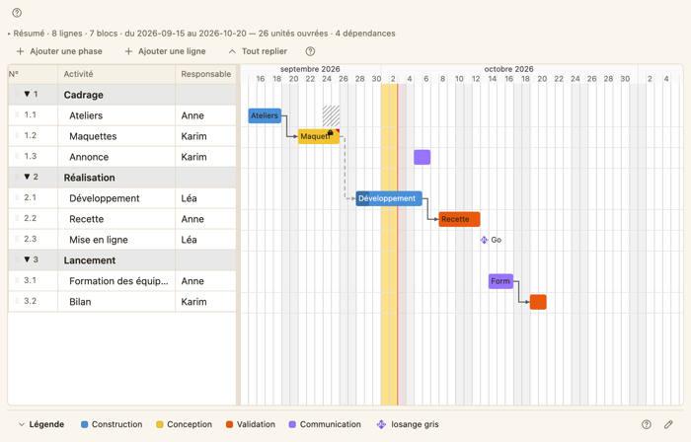Viewport: 691px width, 442px height.
Task: Click the drag handle of row 2.1 Développement
Action: coord(17,197)
